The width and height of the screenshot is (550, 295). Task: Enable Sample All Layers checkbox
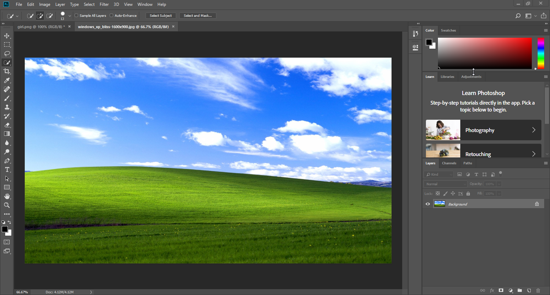(76, 15)
